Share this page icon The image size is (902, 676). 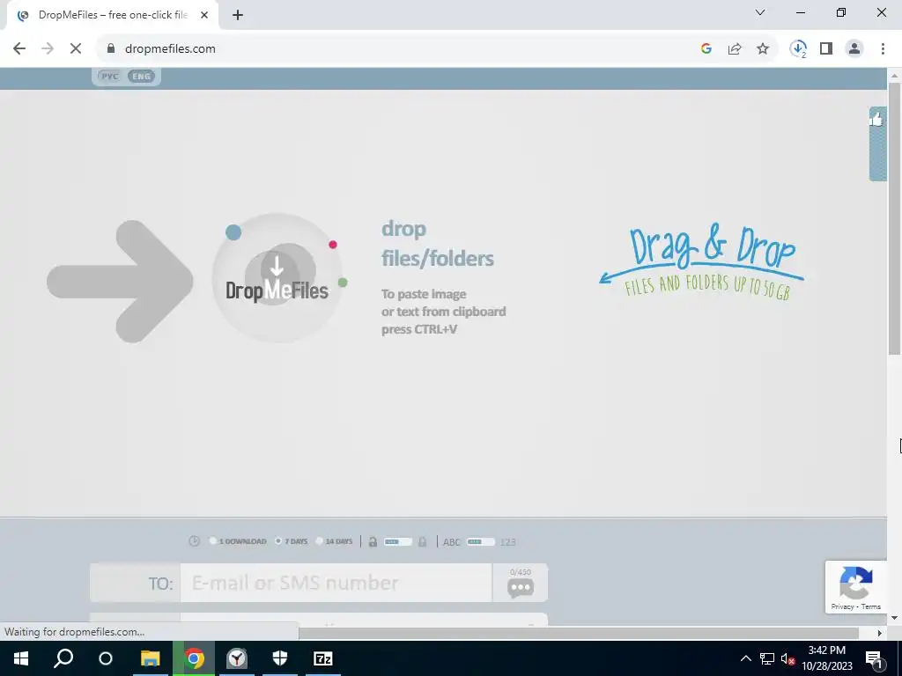tap(735, 49)
